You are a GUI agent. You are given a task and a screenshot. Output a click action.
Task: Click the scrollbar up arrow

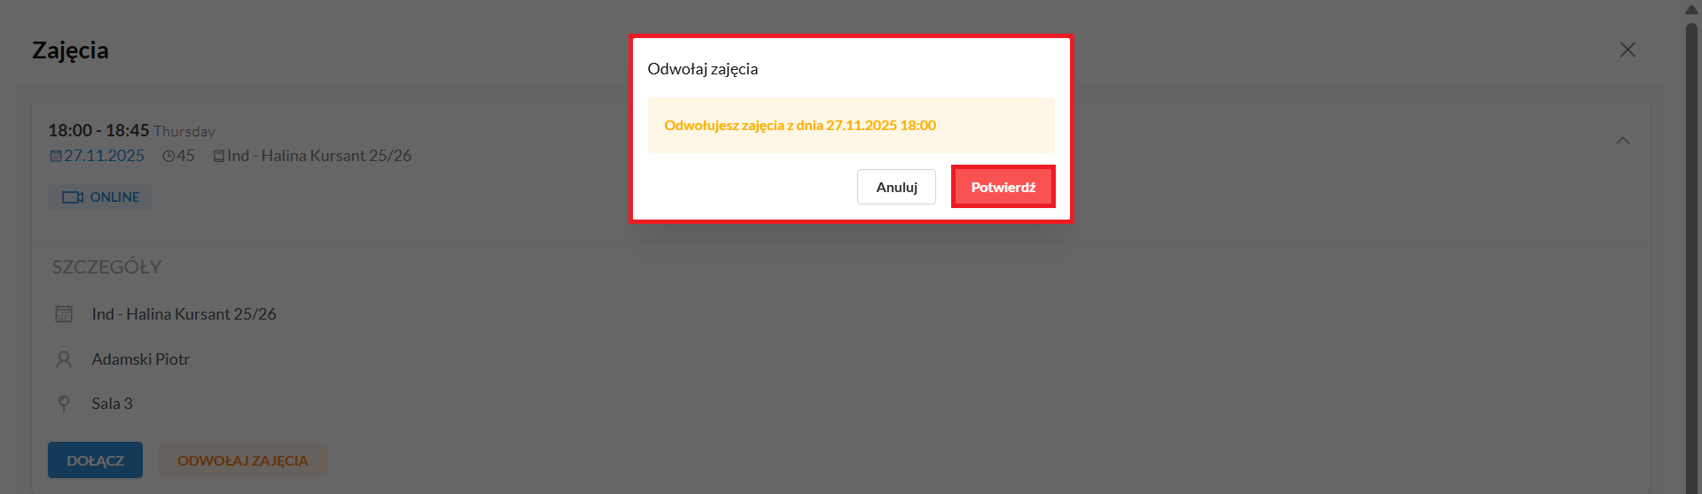click(x=1691, y=9)
